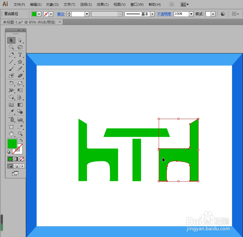The image size is (243, 237).
Task: Open the 对象(O) menu
Action: tap(52, 4)
